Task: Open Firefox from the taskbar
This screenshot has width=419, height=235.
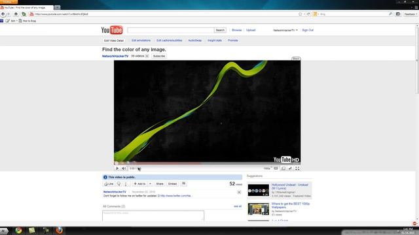Action: (59, 230)
